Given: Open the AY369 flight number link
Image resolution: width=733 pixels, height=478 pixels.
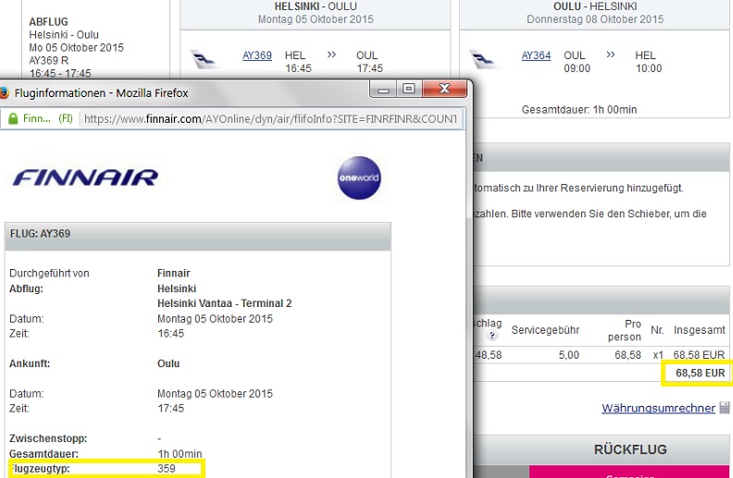Looking at the screenshot, I should [256, 55].
